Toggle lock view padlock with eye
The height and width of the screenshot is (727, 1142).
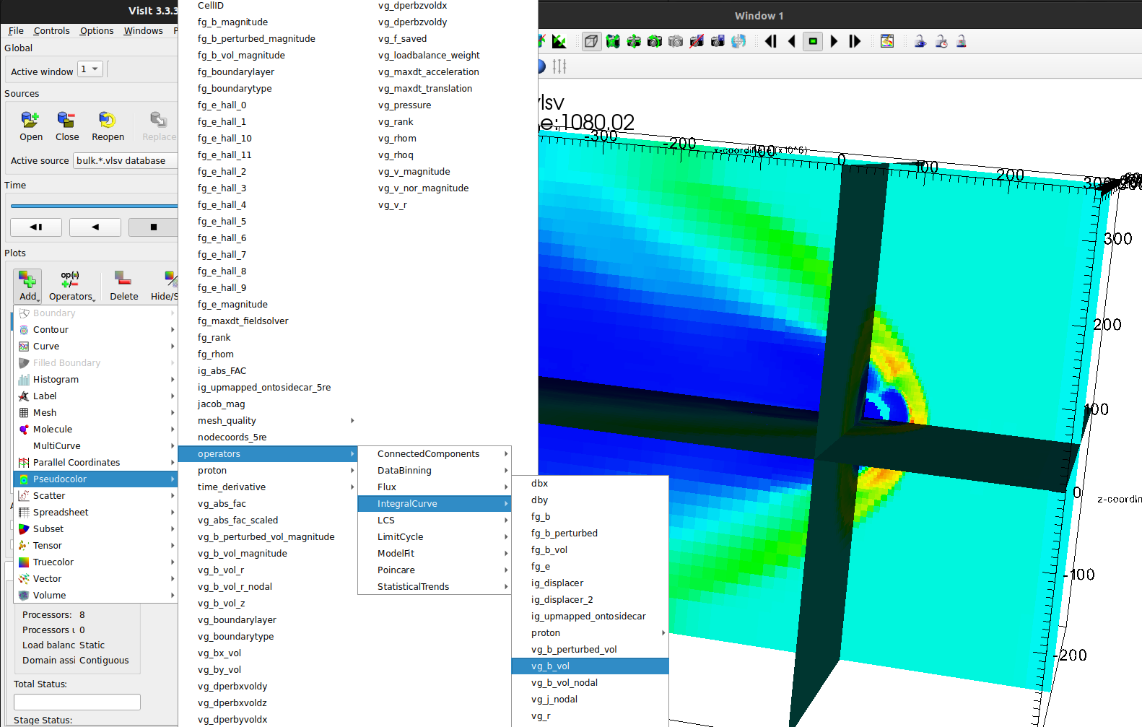(x=920, y=41)
